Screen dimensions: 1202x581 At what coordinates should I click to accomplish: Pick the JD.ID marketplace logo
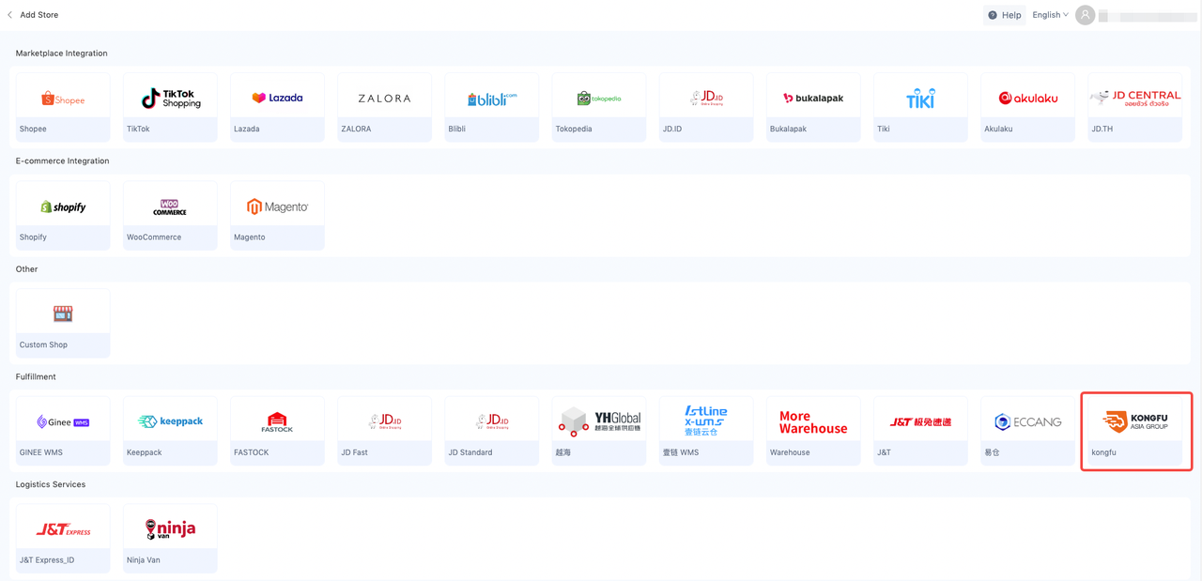coord(705,98)
